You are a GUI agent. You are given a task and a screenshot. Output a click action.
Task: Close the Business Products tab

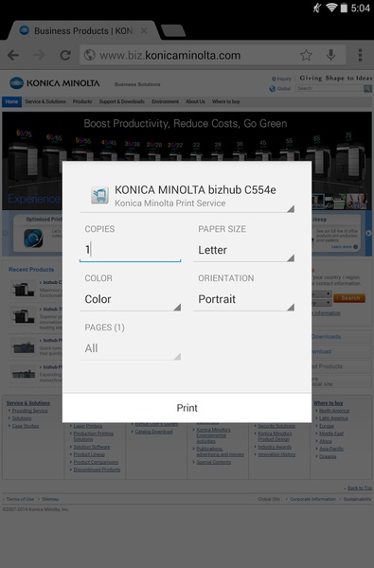(x=144, y=31)
